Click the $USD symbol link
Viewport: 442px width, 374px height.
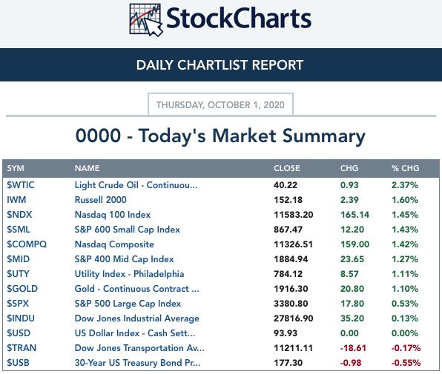19,333
